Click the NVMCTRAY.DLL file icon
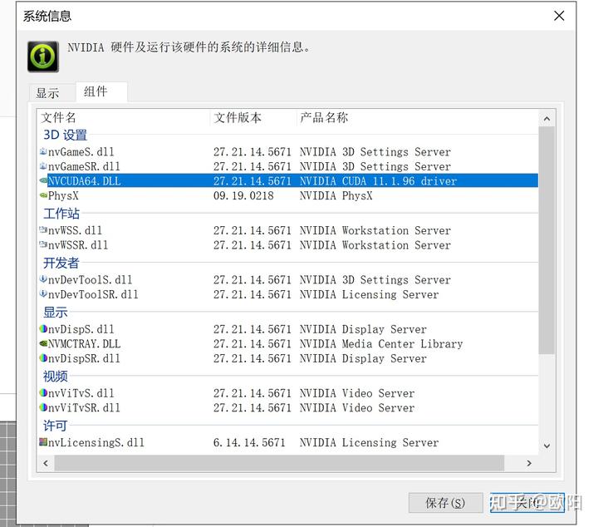This screenshot has width=598, height=527. click(43, 343)
